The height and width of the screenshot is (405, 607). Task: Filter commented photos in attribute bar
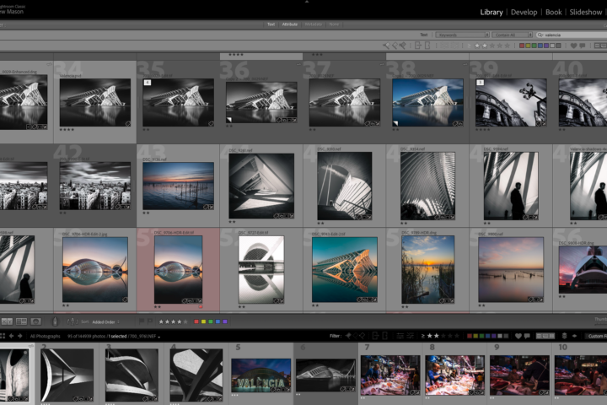583,46
